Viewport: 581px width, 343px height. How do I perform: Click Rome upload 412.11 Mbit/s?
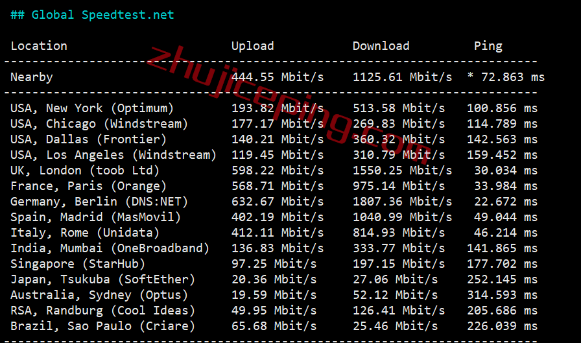(278, 233)
